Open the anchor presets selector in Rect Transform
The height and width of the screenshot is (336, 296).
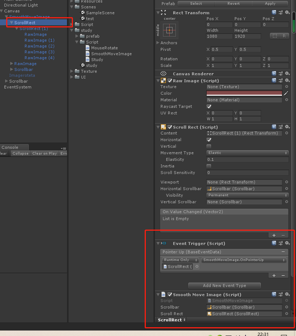click(169, 30)
